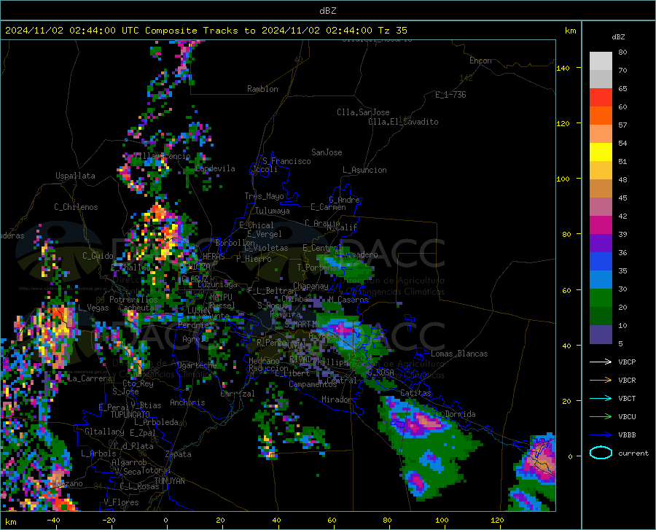Viewport: 656px width, 530px height.
Task: Click the 'km' label at bottom-left axis
Action: (x=10, y=522)
